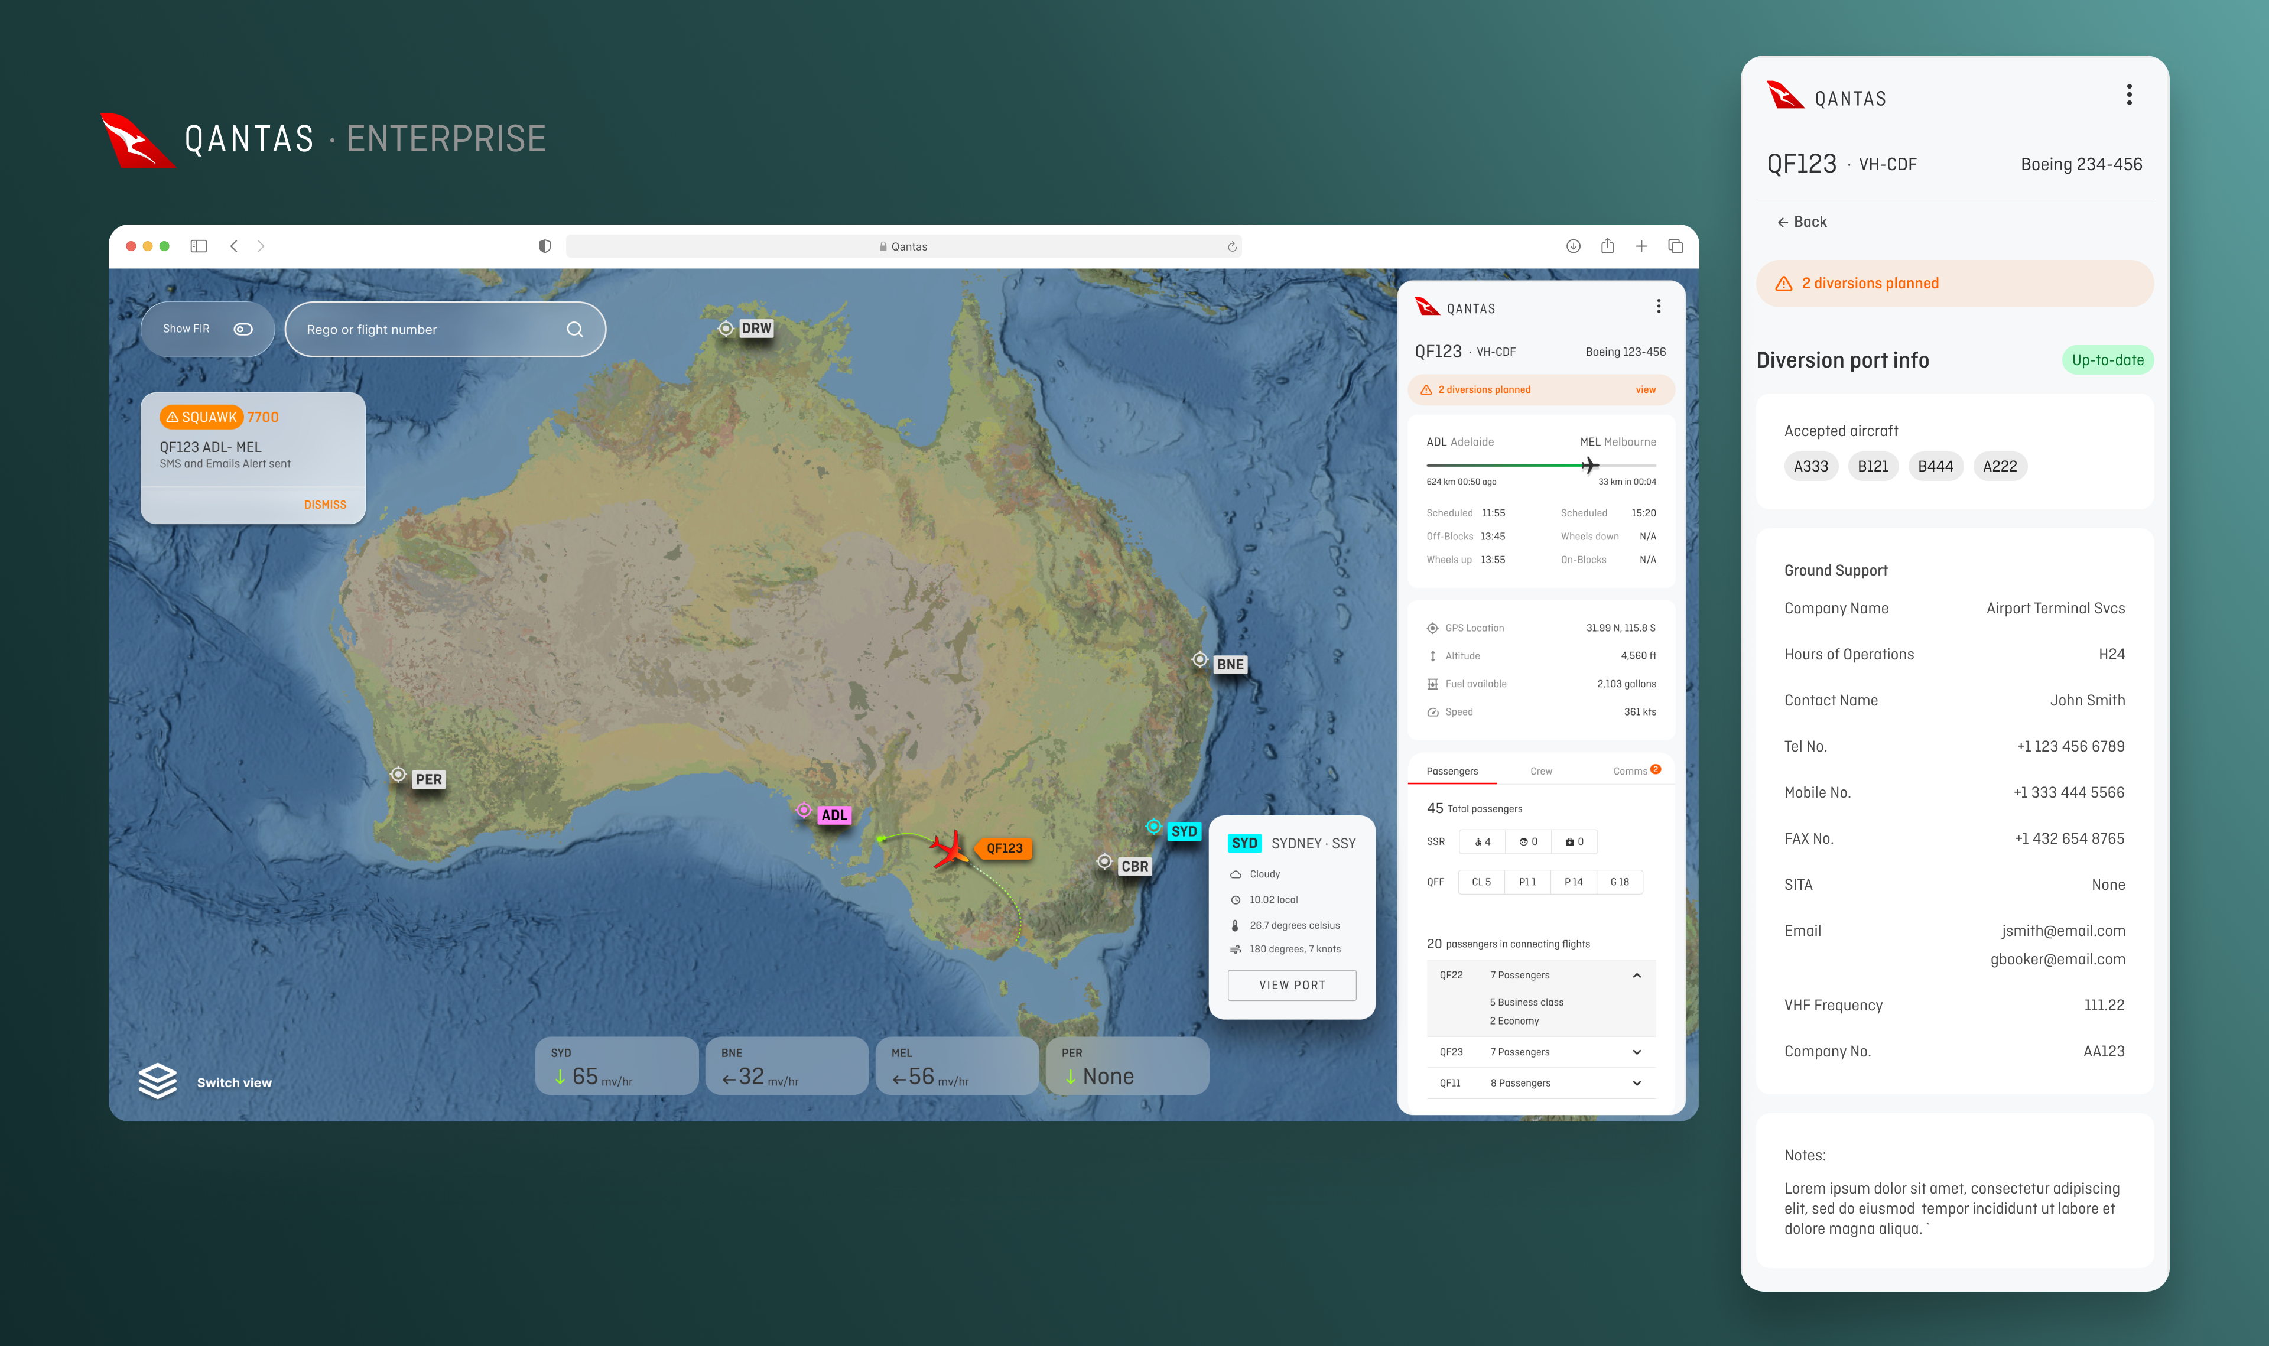Click the orange QF123 flight label
This screenshot has height=1346, width=2269.
pyautogui.click(x=1004, y=848)
